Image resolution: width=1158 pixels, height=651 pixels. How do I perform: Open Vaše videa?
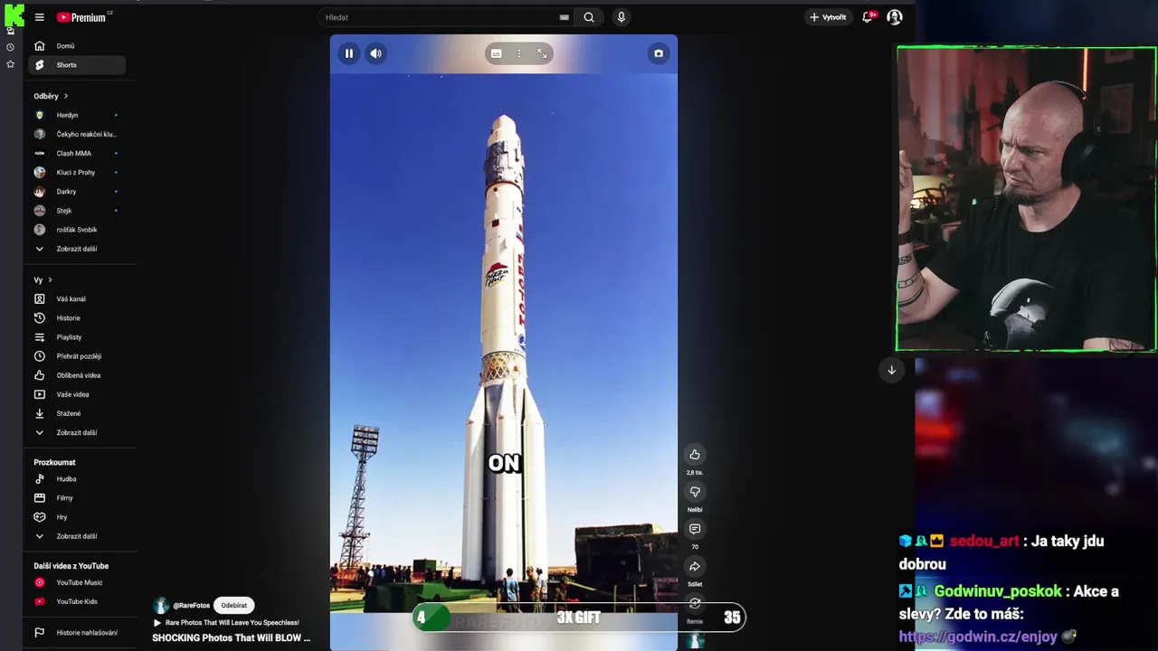pos(76,394)
